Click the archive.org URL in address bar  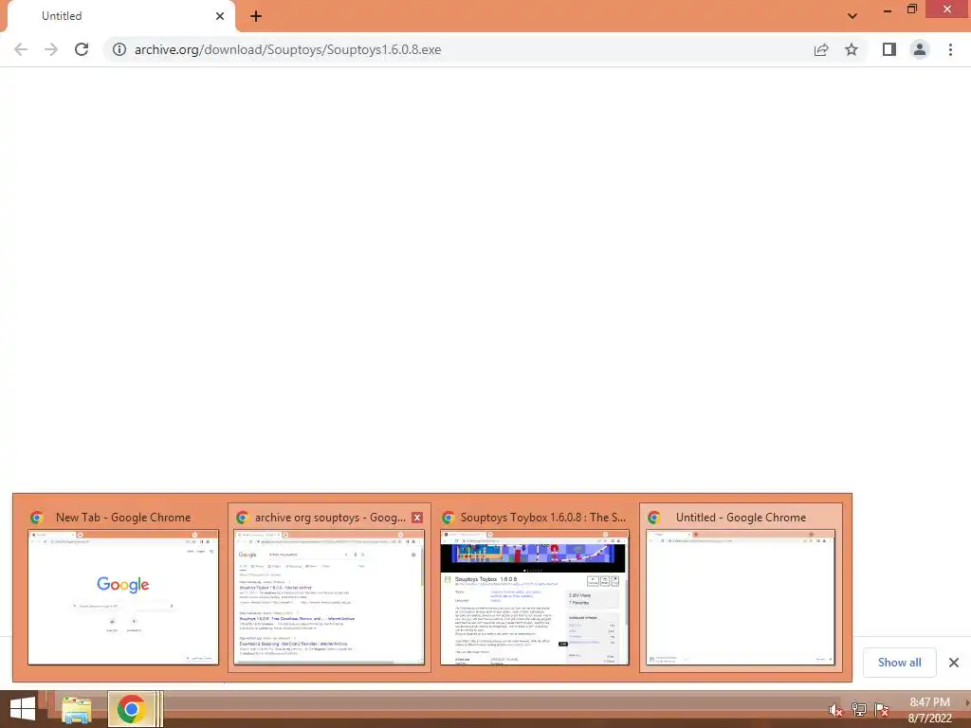(x=287, y=49)
